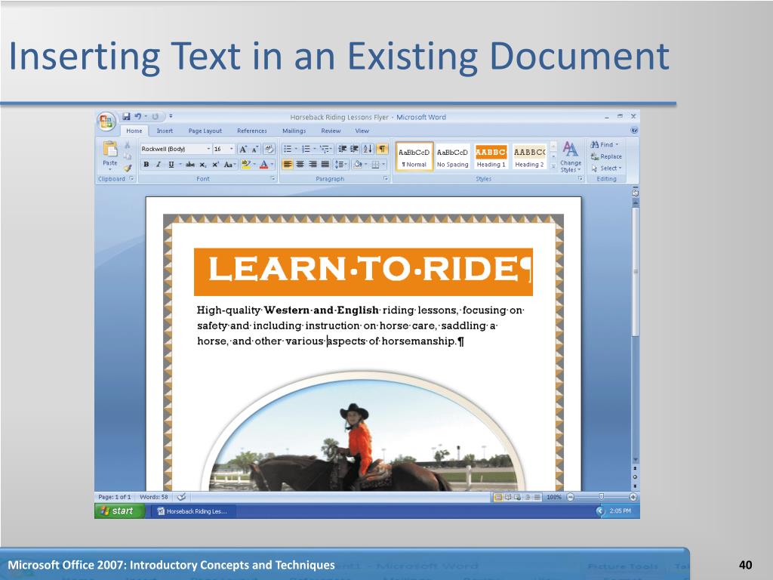Click the Shading paint bucket icon
The width and height of the screenshot is (773, 580).
click(x=358, y=164)
